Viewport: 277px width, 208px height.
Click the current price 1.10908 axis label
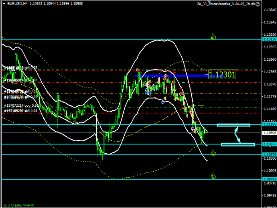tap(269, 133)
